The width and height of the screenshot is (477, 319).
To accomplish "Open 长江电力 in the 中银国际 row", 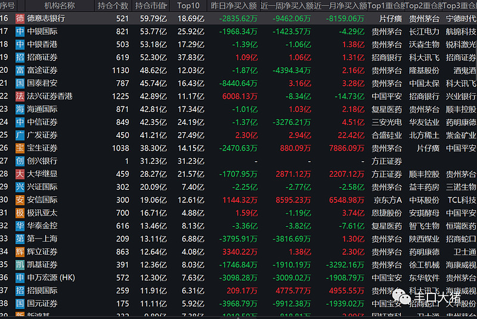I will tap(424, 32).
